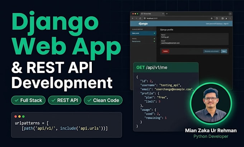Click the urlpatterns = [ code line
The width and height of the screenshot is (244, 147).
(32, 123)
